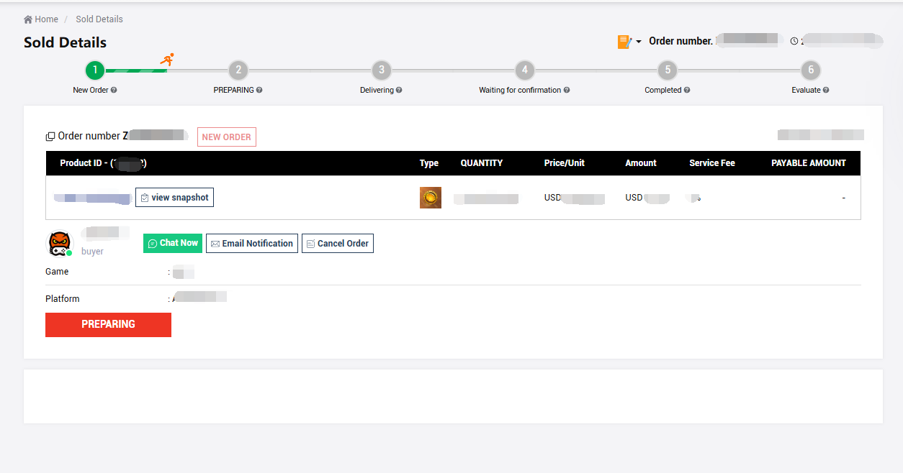Click help icon beside PREPARING step
This screenshot has height=473, width=903.
pyautogui.click(x=259, y=91)
